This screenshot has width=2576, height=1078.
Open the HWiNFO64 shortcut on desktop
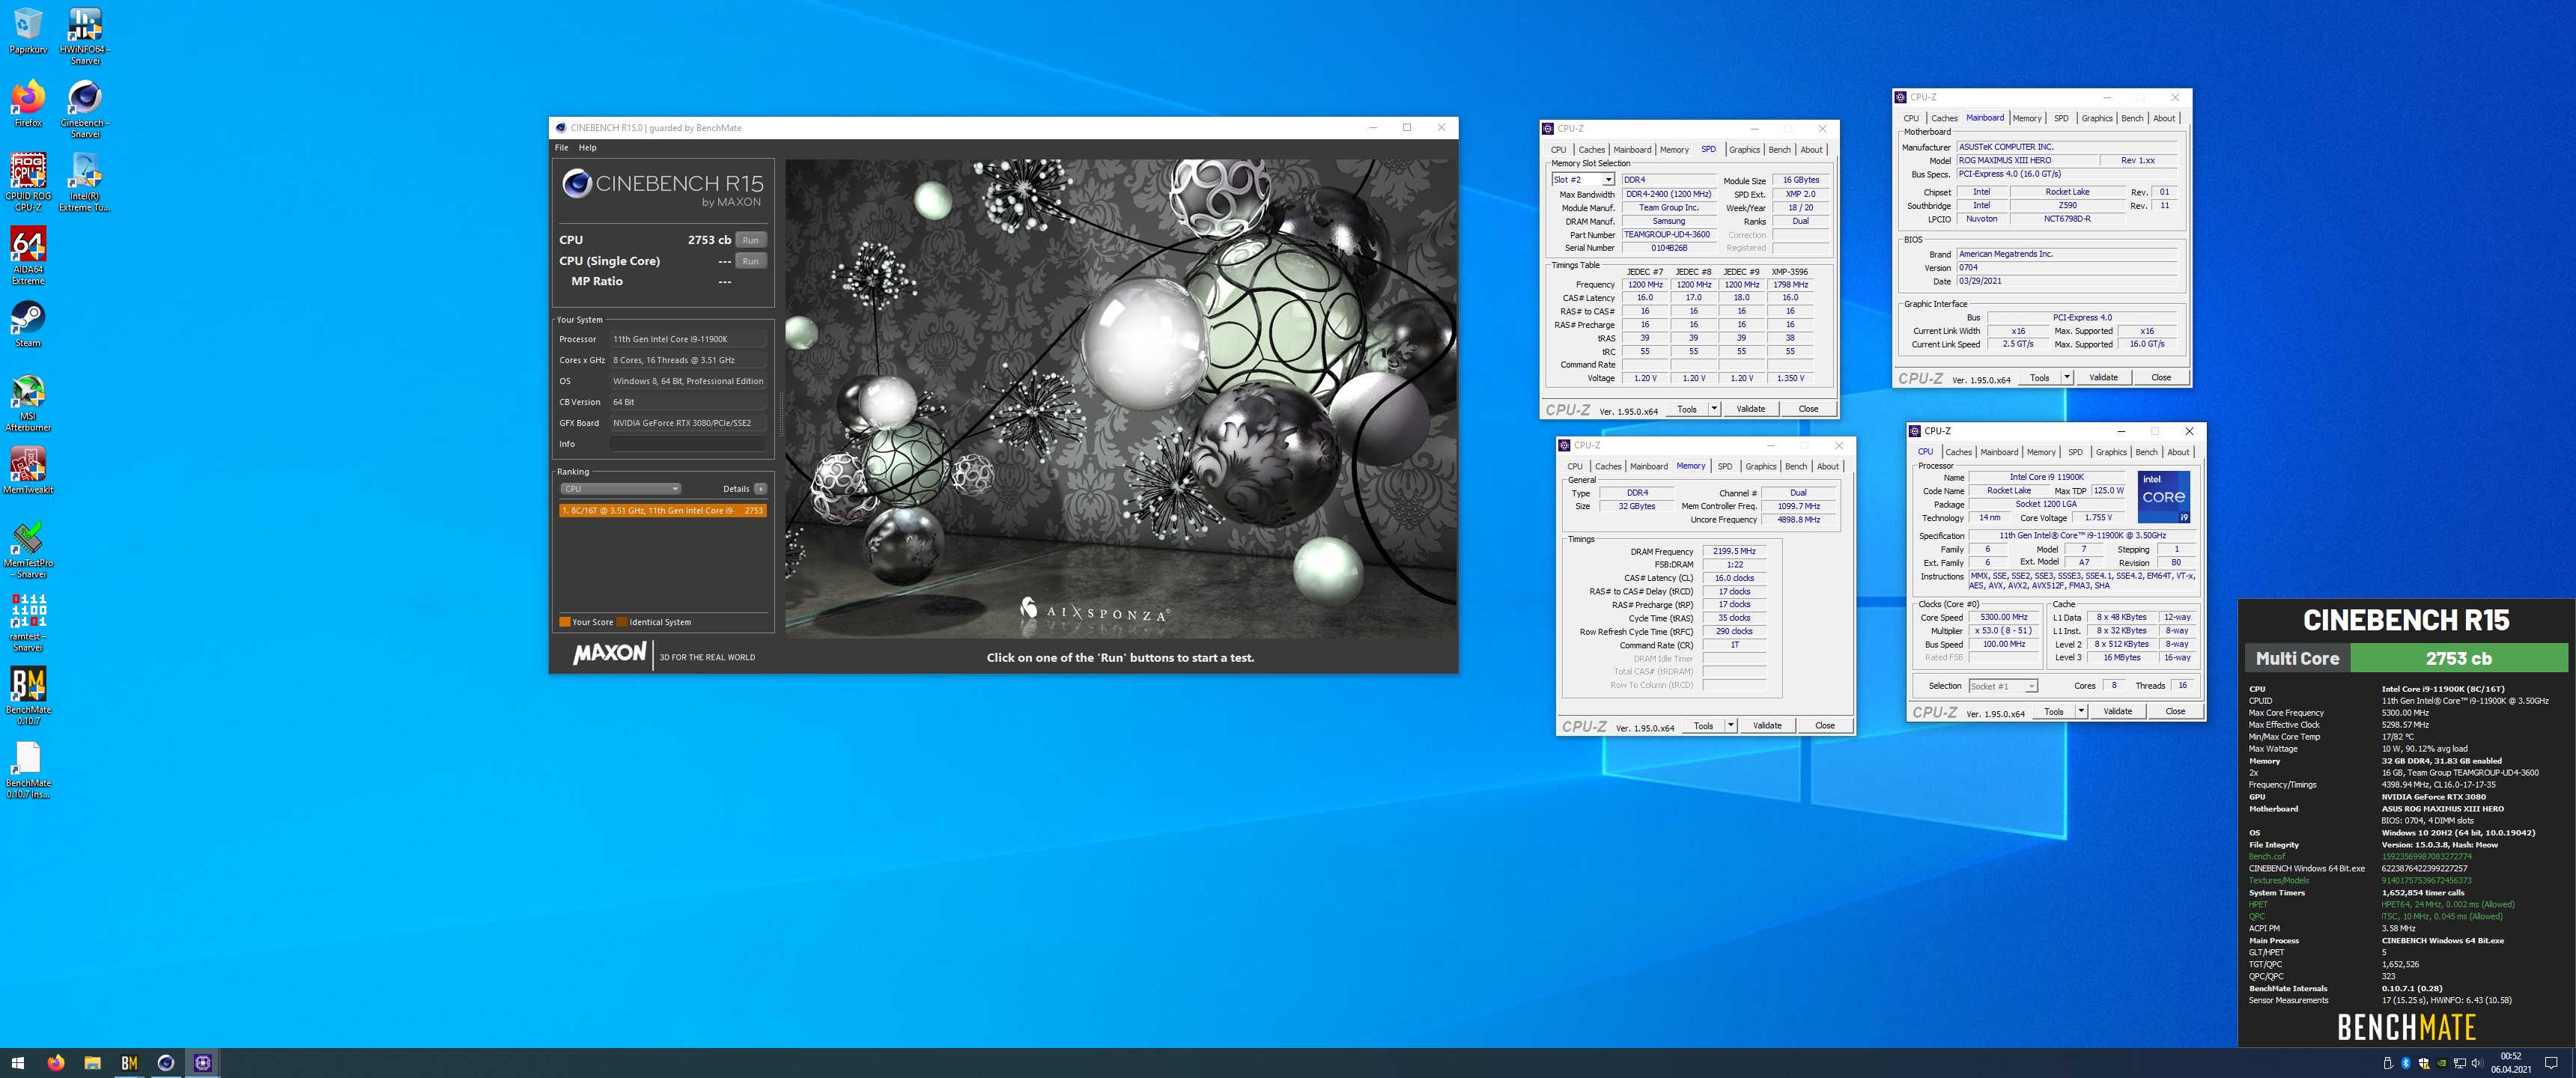coord(85,36)
